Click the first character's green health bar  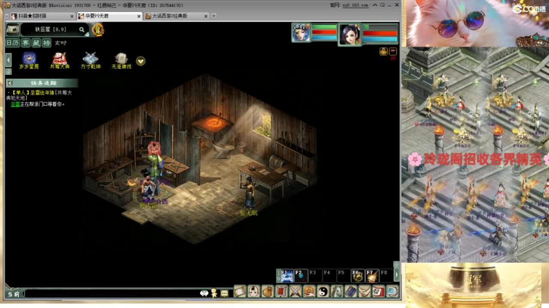pos(324,27)
